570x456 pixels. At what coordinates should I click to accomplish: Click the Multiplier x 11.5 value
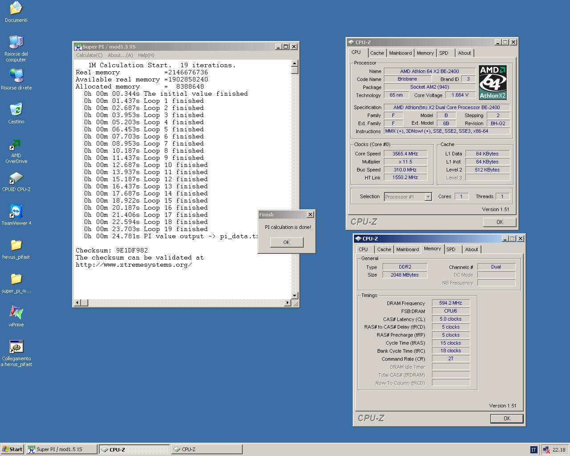pyautogui.click(x=405, y=162)
